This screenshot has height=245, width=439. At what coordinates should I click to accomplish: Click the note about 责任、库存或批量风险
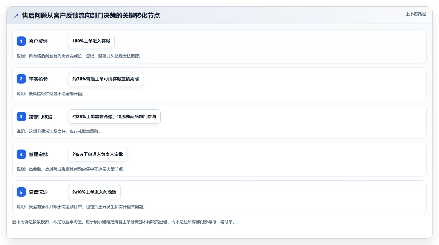(58, 131)
